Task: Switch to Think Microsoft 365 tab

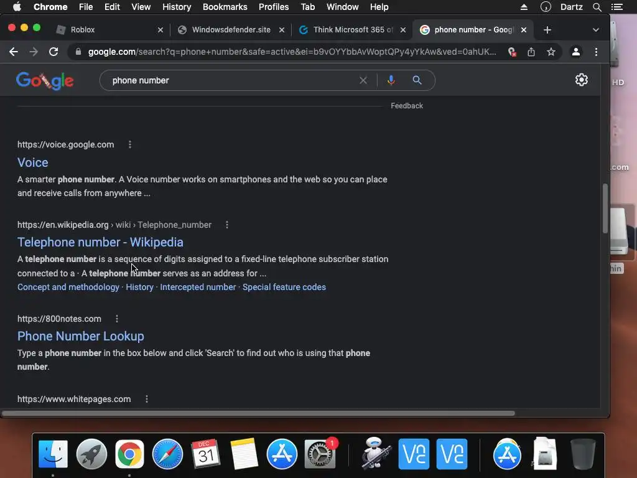Action: [352, 30]
